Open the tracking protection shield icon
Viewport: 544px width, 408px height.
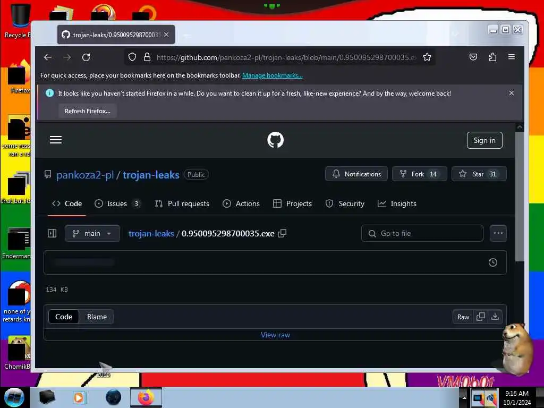coord(132,57)
